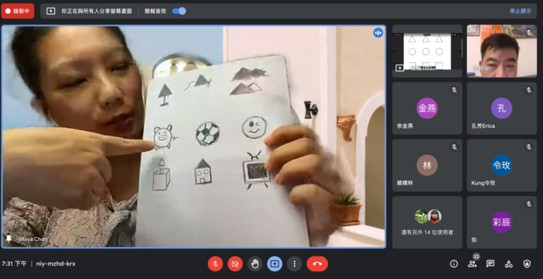Open the chat panel icon
This screenshot has height=279, width=543.
(490, 263)
